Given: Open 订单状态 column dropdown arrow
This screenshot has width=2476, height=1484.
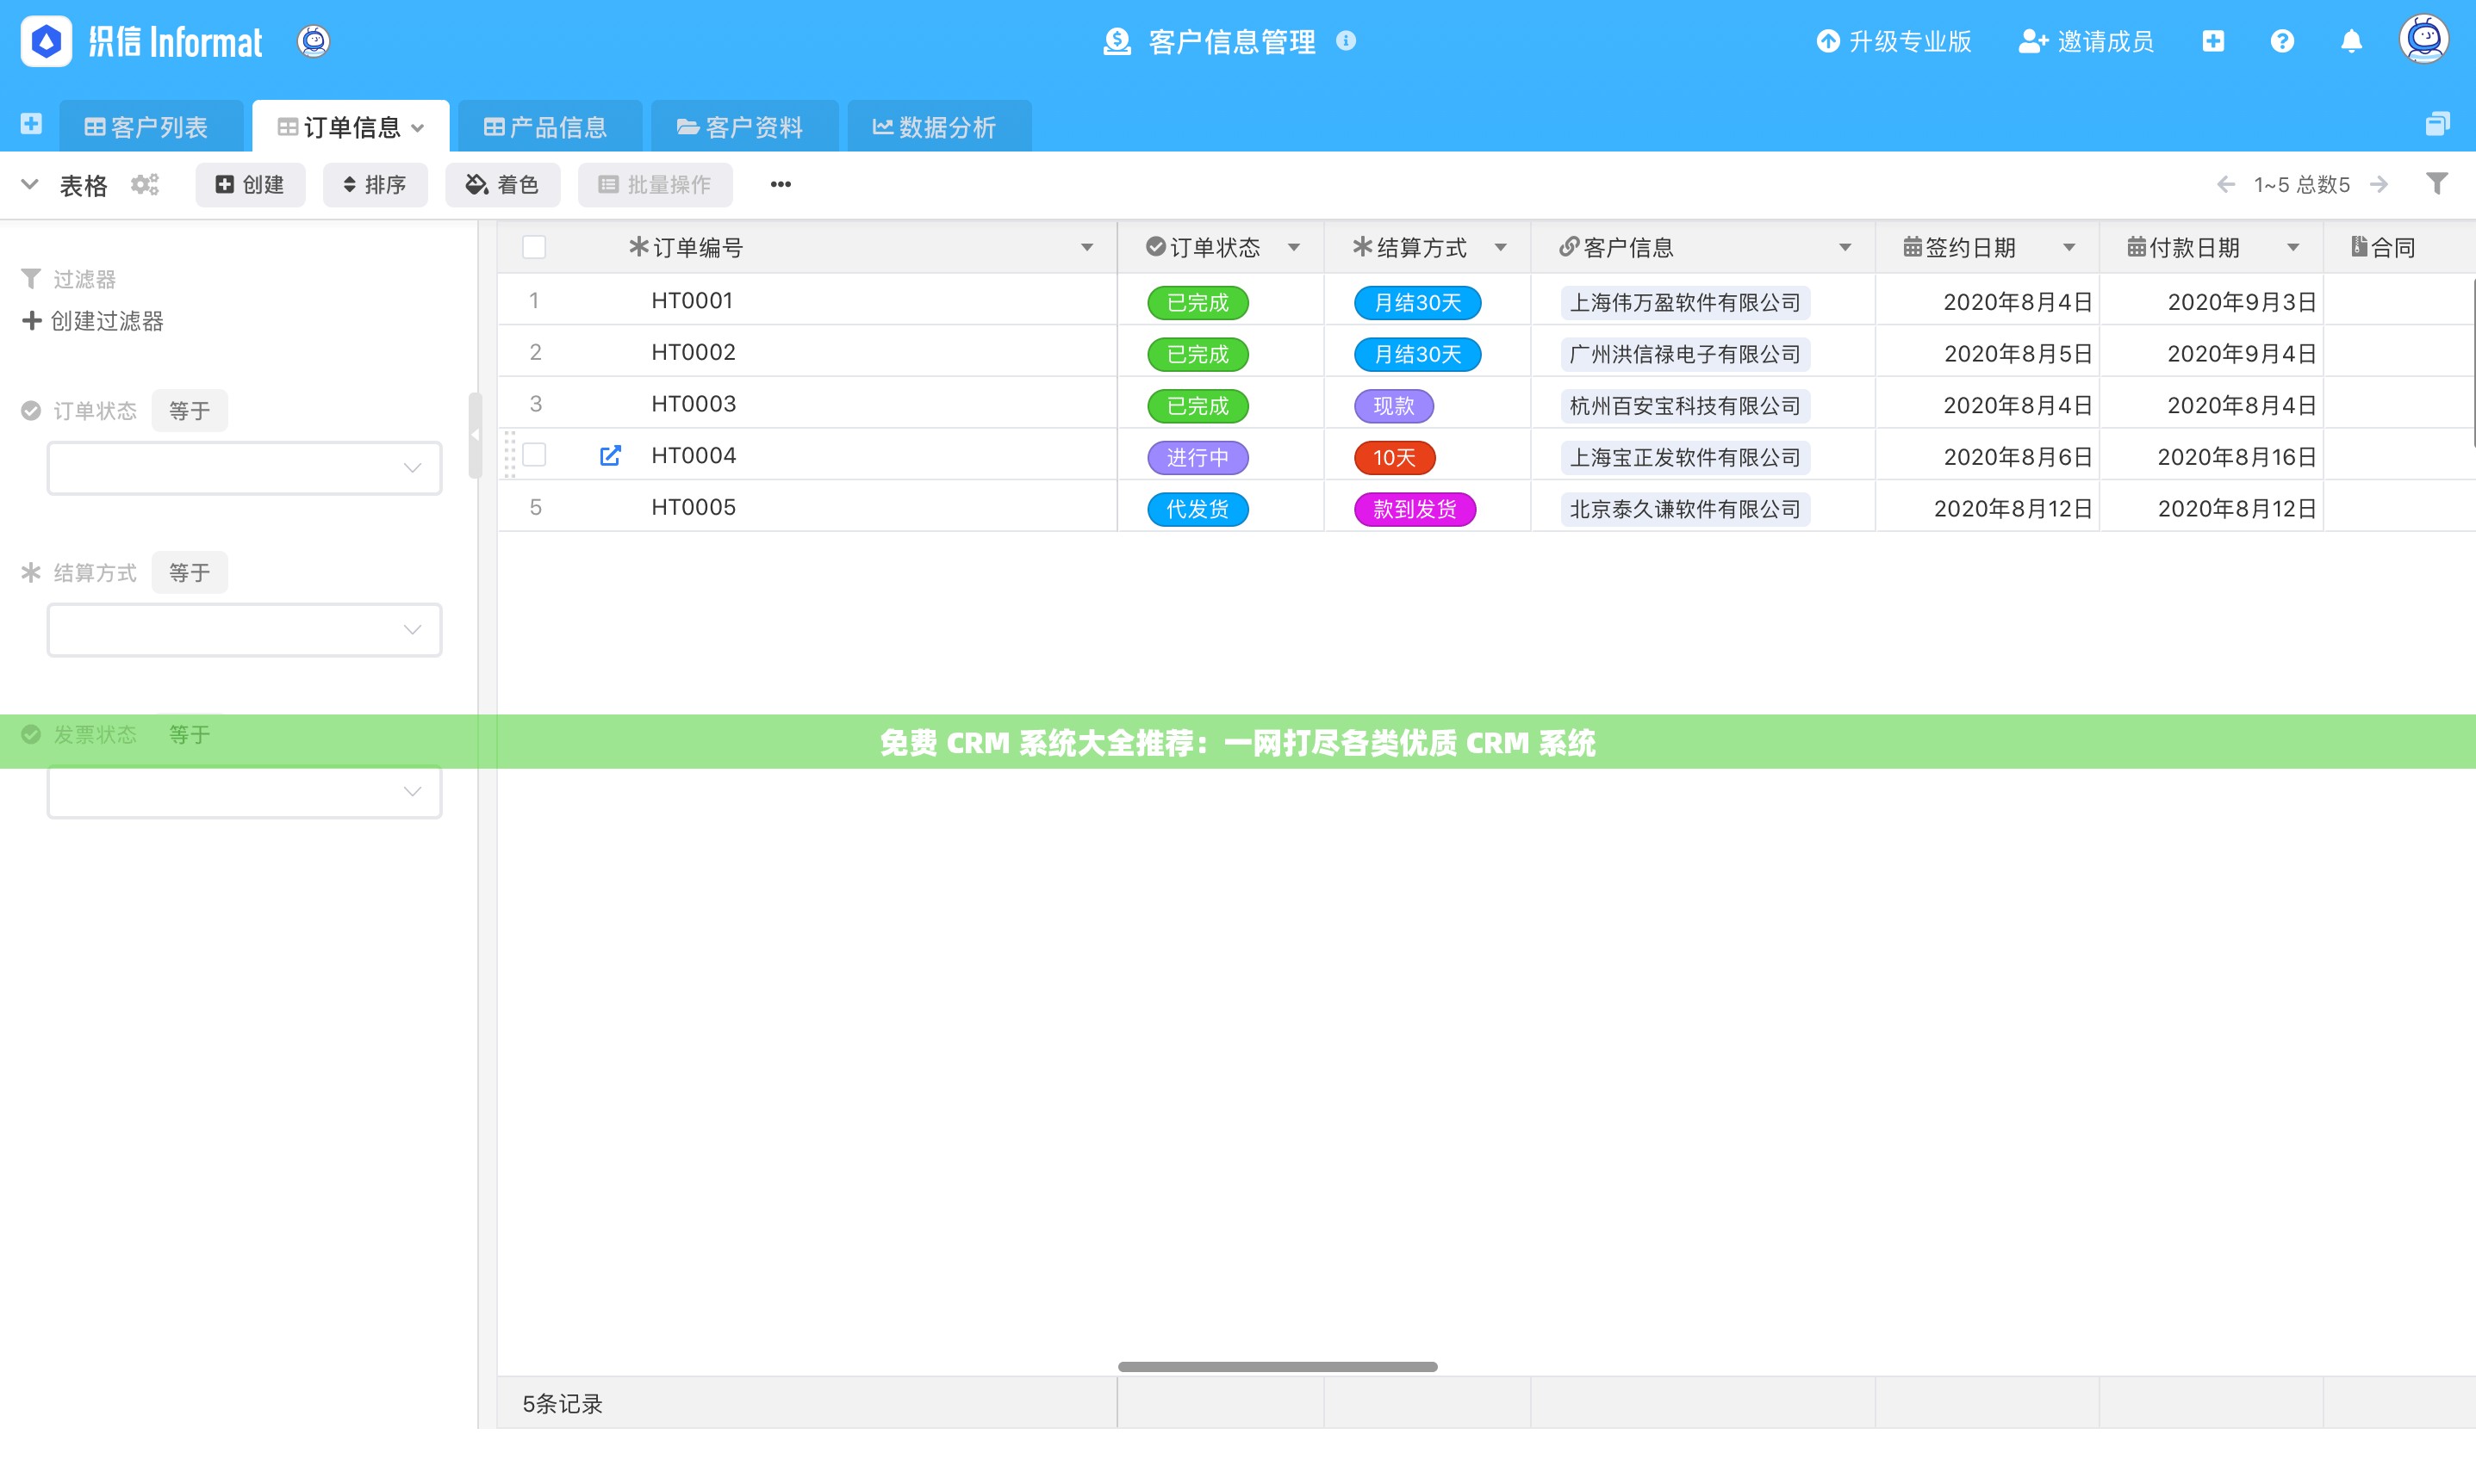Looking at the screenshot, I should pyautogui.click(x=1294, y=248).
